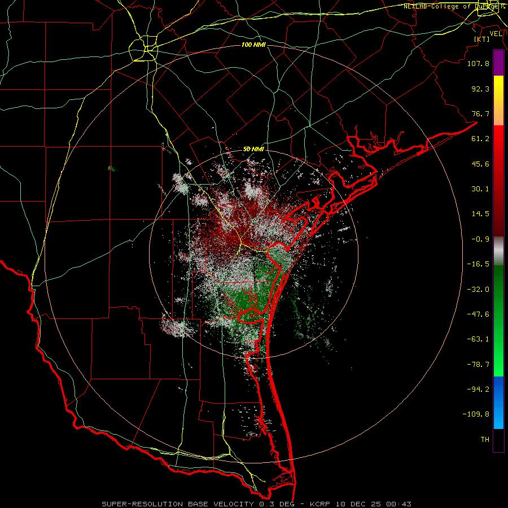
Task: Click the 92.3 legend value
Action: (x=480, y=89)
